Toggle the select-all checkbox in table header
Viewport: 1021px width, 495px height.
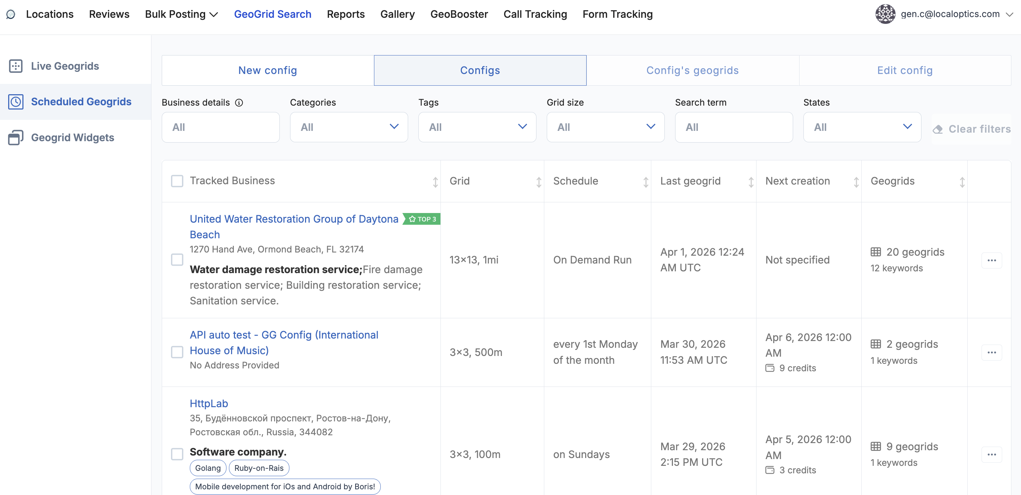pos(177,181)
